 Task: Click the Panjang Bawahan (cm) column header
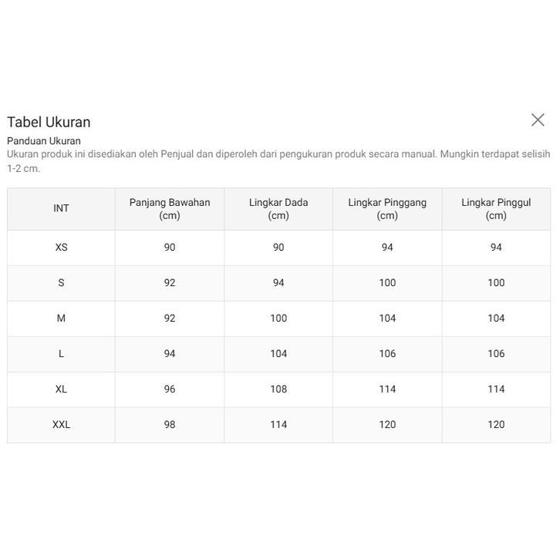tap(170, 209)
